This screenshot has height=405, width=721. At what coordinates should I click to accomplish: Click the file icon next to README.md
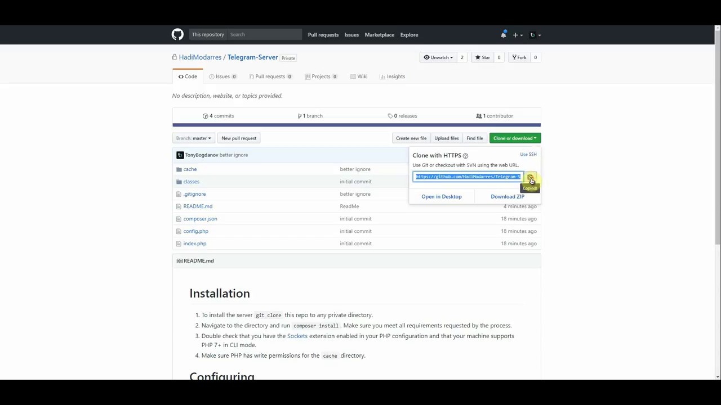pyautogui.click(x=179, y=206)
